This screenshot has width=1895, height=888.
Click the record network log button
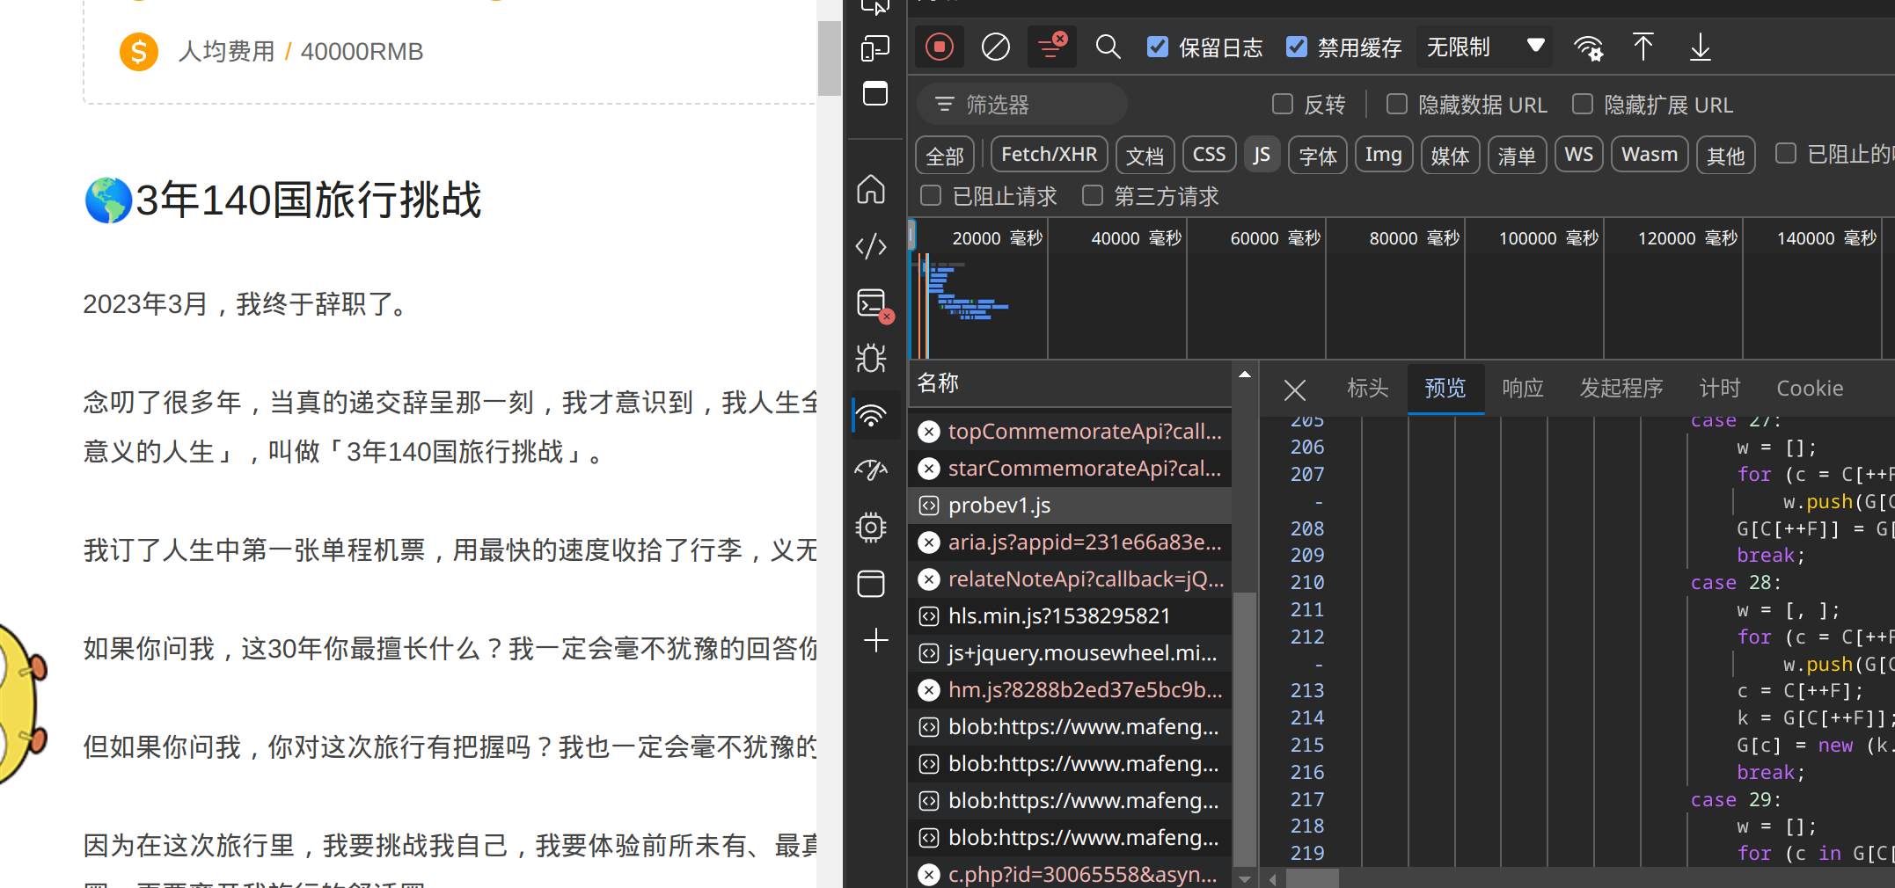pos(939,47)
